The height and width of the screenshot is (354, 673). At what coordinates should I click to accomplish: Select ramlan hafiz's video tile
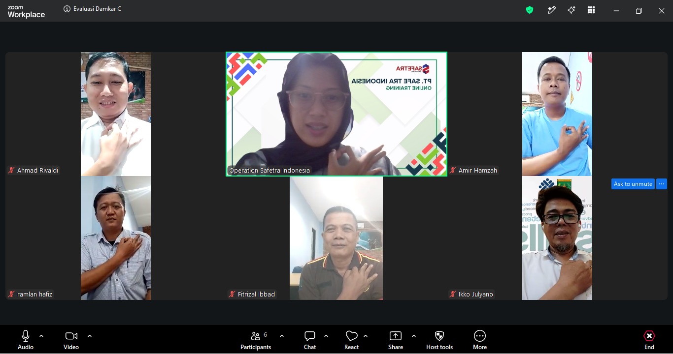pos(116,238)
